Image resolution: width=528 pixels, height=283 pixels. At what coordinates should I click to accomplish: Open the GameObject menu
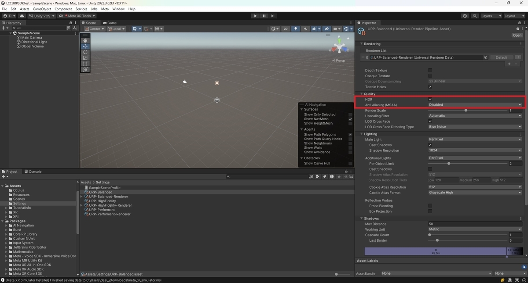(42, 9)
